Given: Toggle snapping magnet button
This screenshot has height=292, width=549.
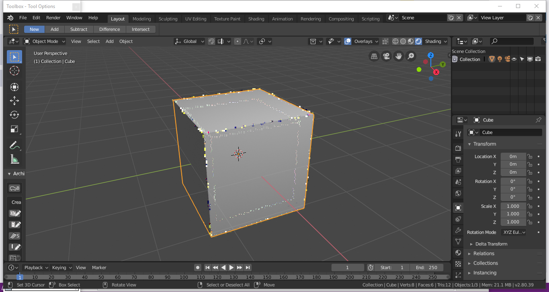Looking at the screenshot, I should (x=211, y=41).
